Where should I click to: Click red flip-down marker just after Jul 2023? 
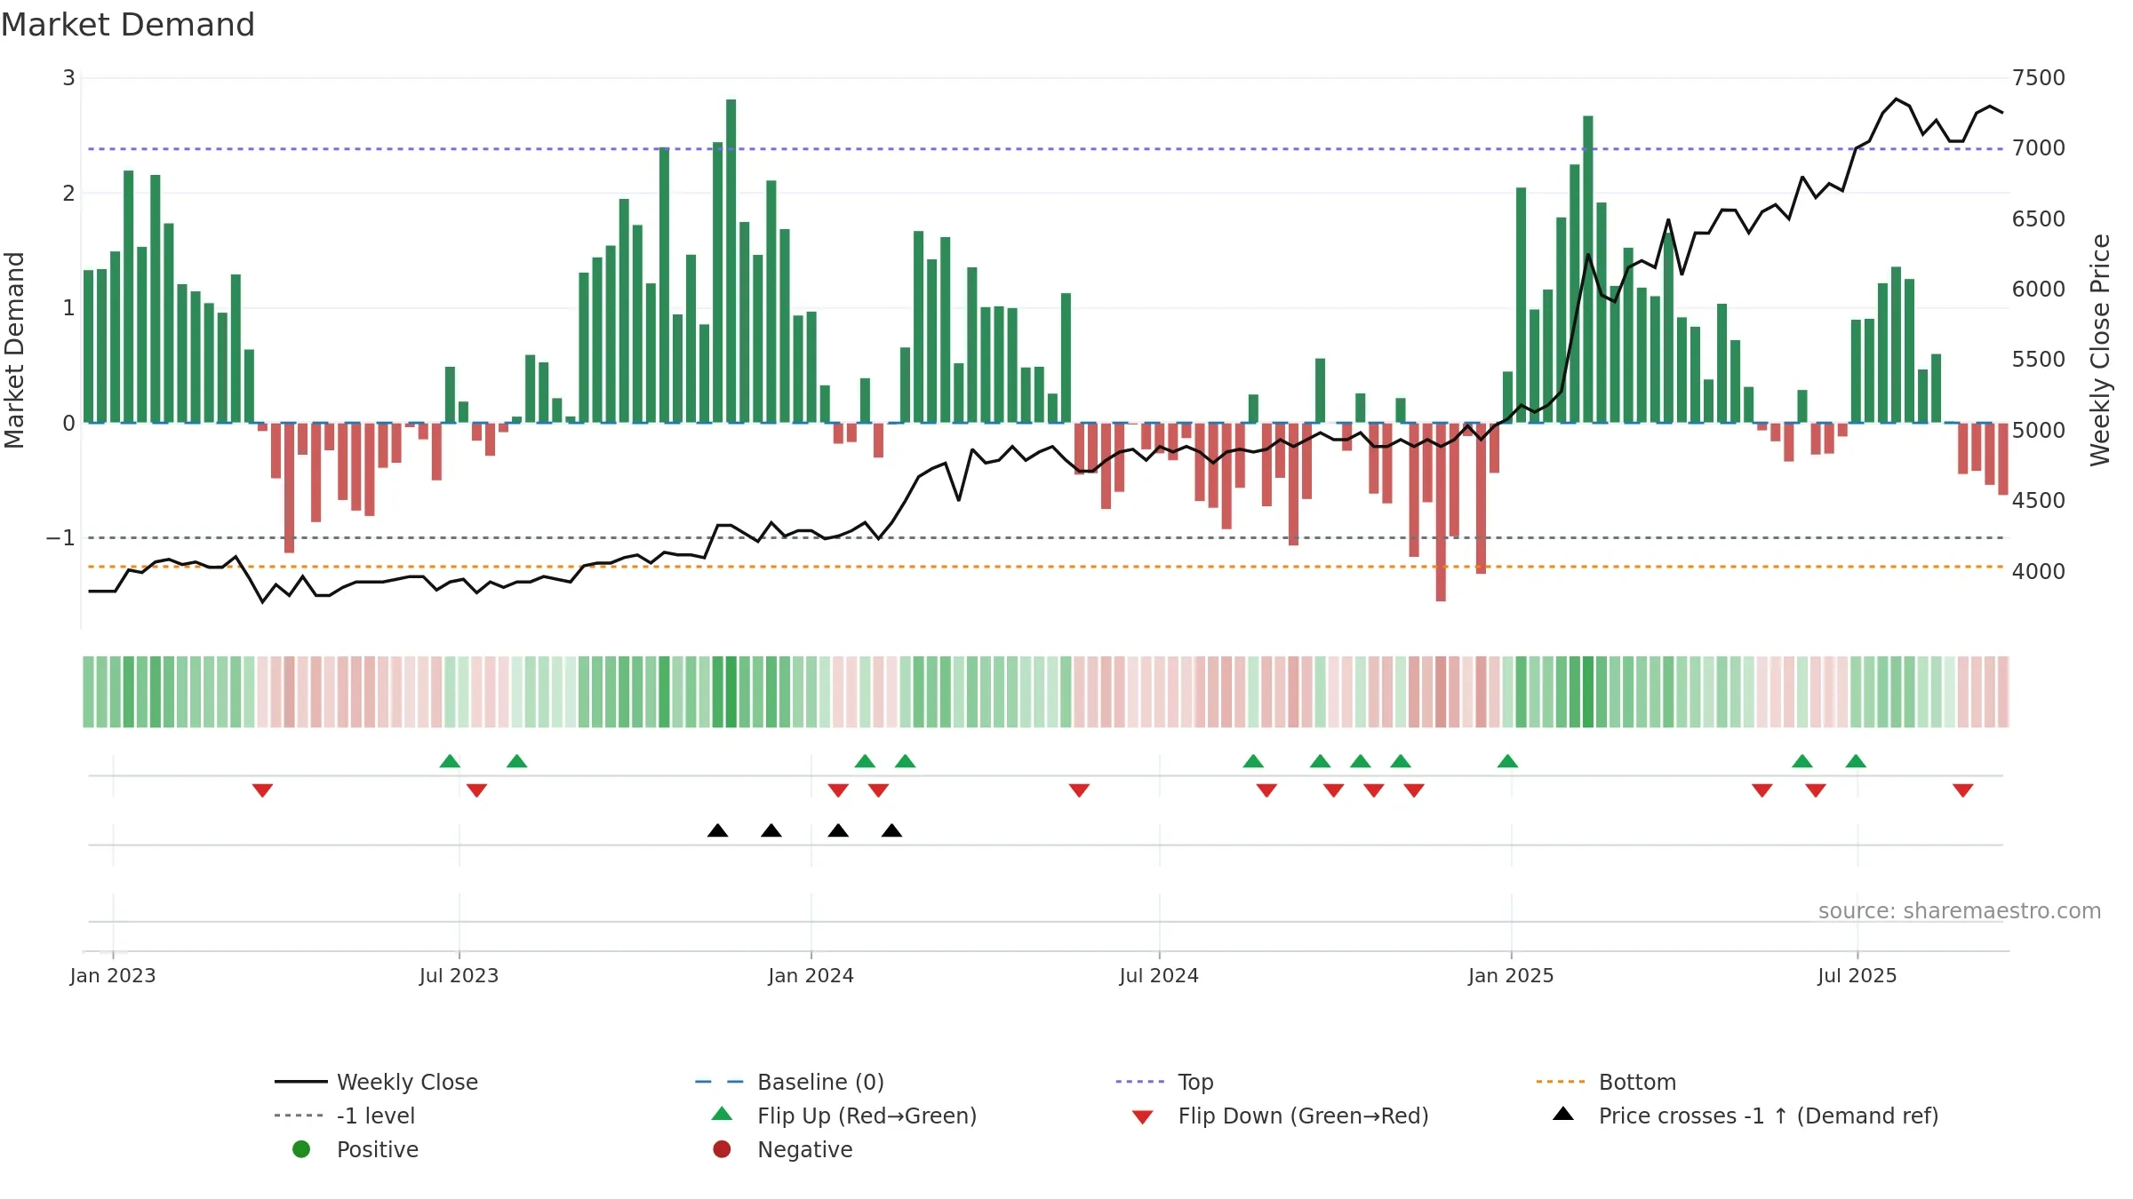point(476,790)
